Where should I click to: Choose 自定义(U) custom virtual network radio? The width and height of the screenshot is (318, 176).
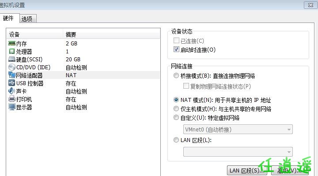[176, 117]
